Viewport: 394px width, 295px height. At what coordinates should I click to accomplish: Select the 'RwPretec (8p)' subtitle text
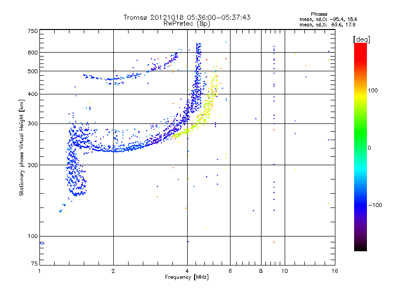[x=187, y=24]
